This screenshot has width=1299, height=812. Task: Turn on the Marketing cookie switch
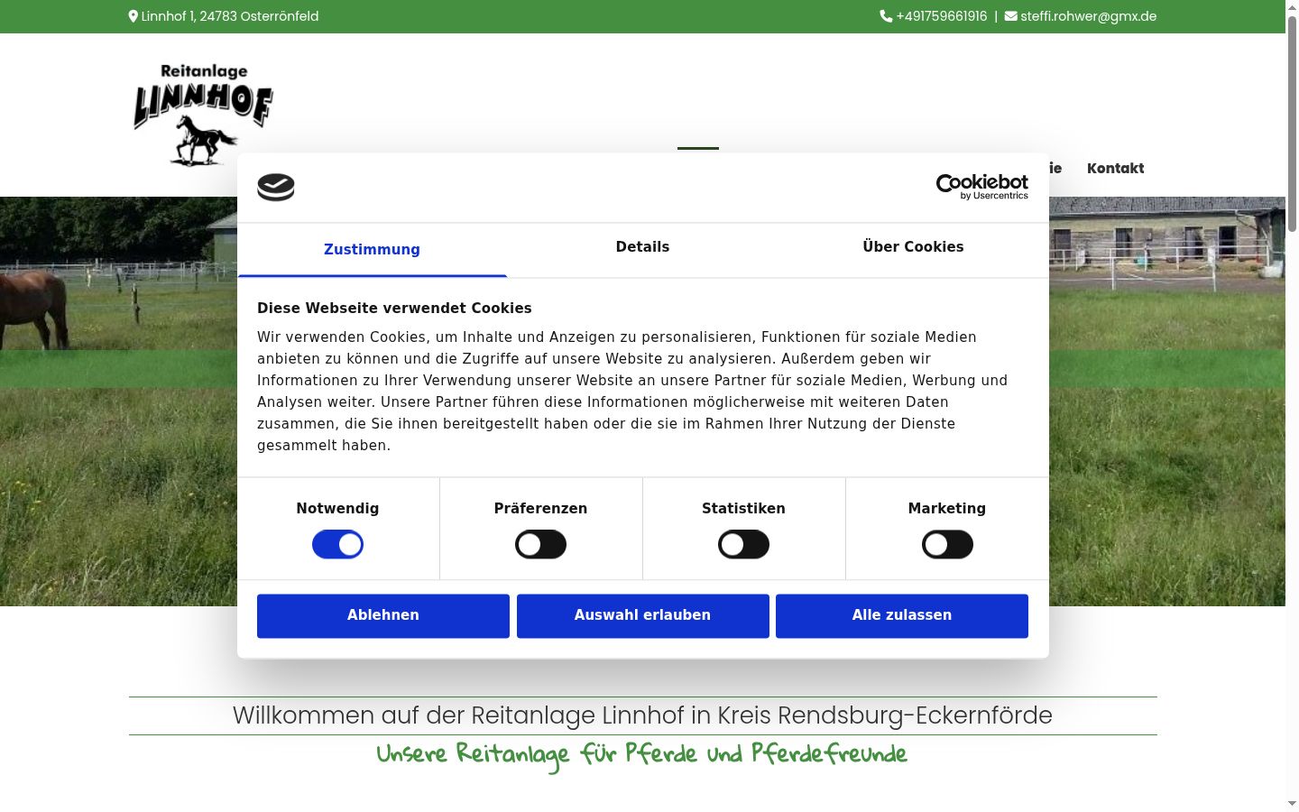click(947, 545)
